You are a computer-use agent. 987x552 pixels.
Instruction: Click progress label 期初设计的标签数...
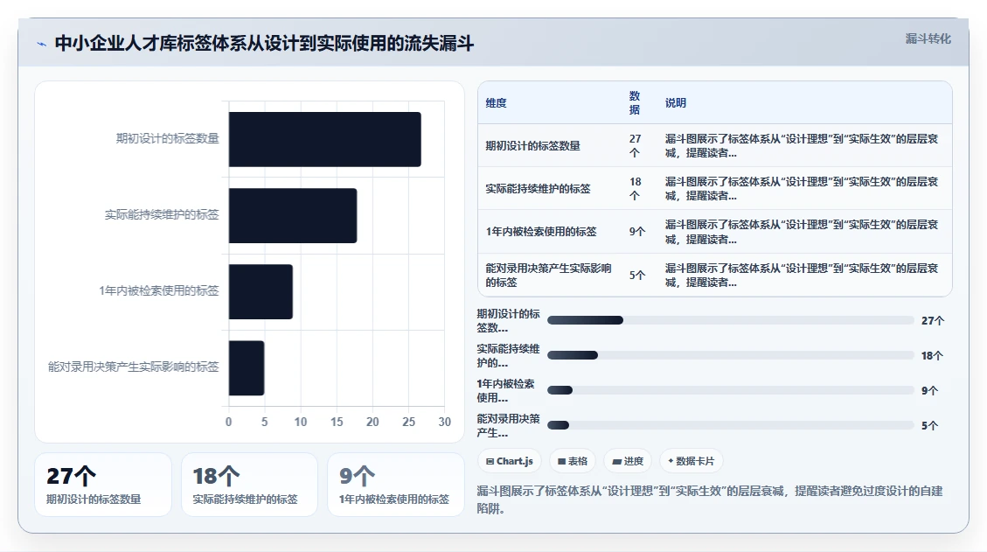[x=508, y=321]
